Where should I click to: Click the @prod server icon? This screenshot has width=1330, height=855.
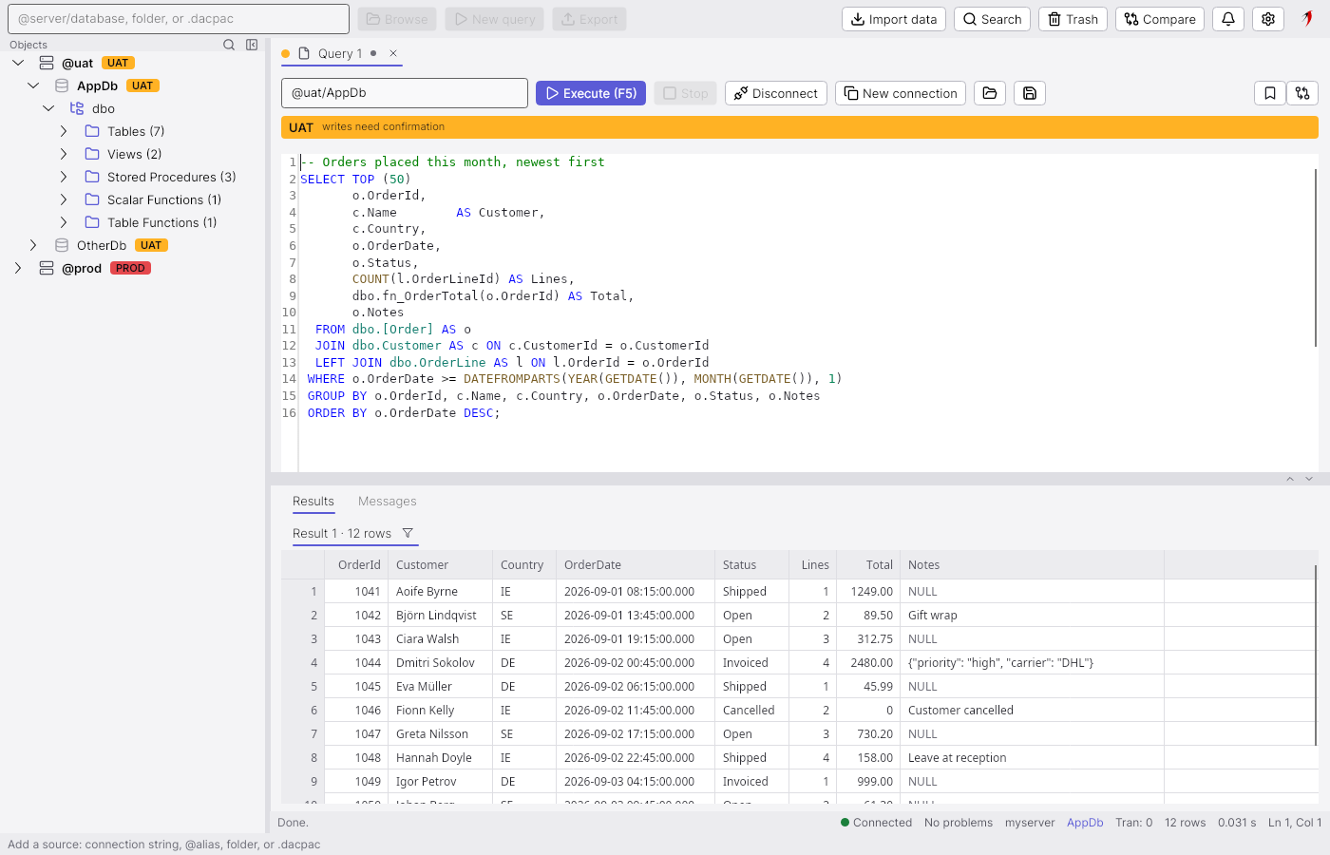pos(47,268)
